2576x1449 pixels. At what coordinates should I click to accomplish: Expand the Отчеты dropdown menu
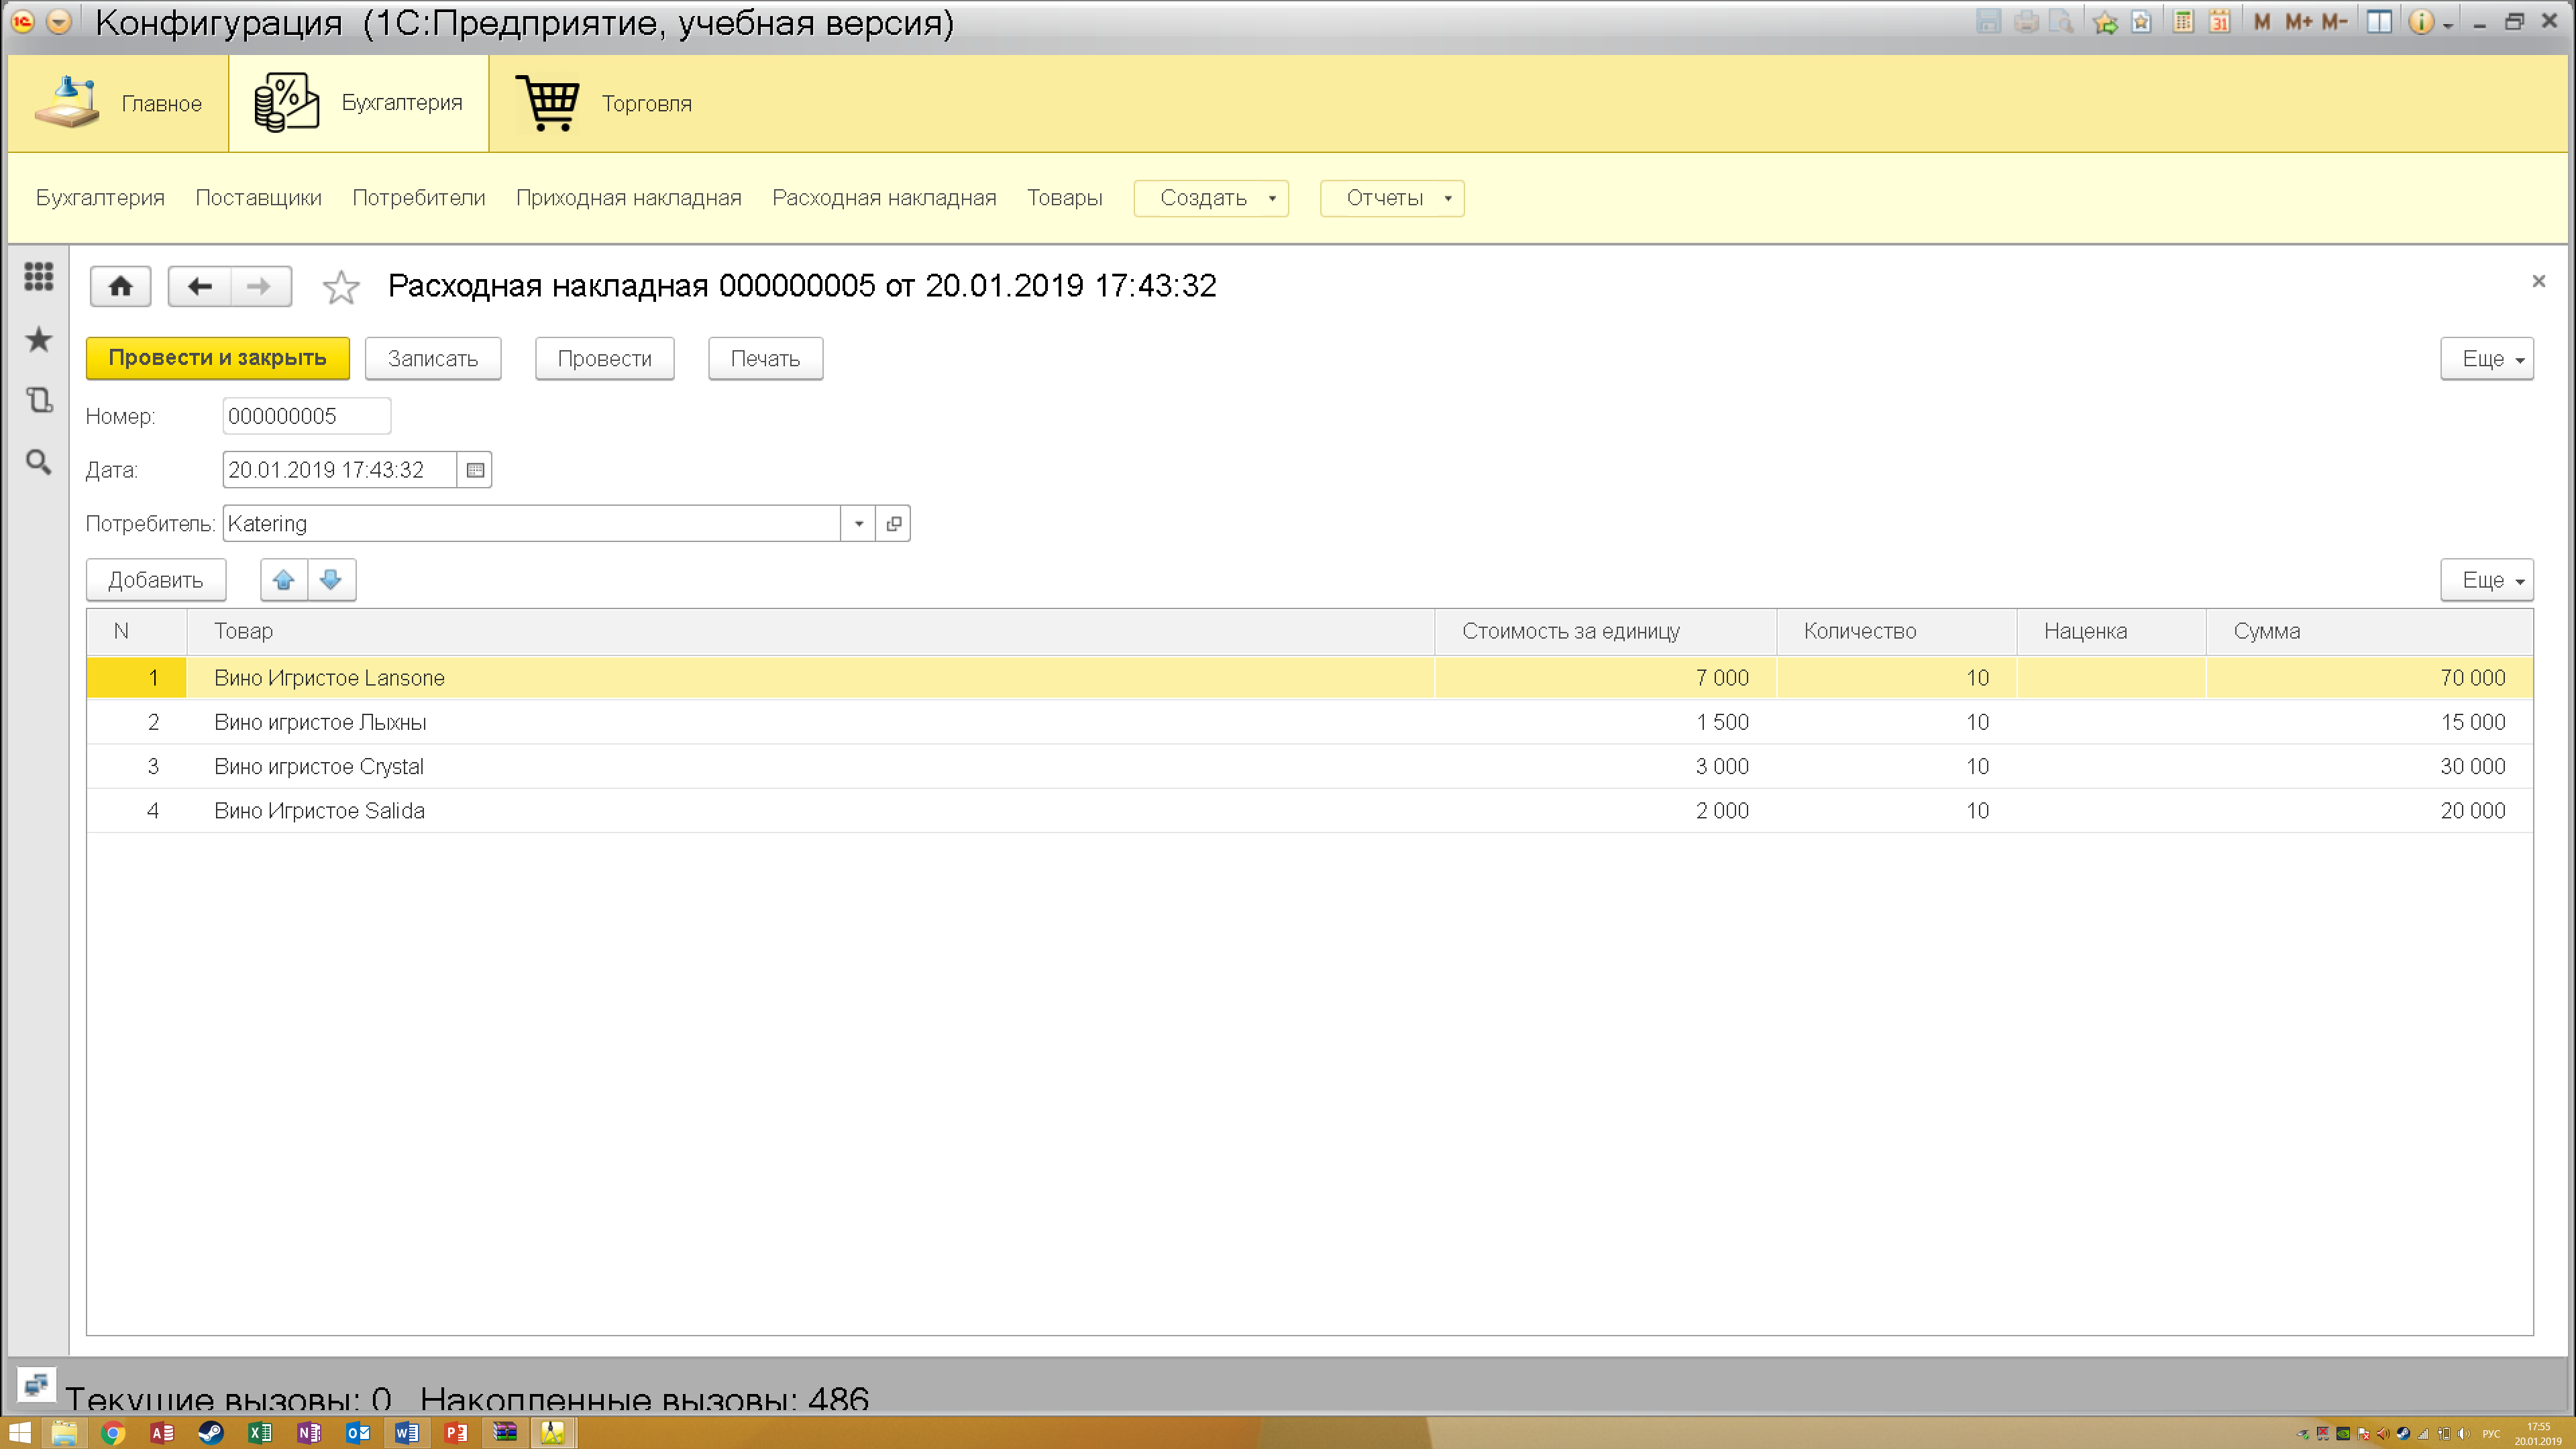point(1392,198)
